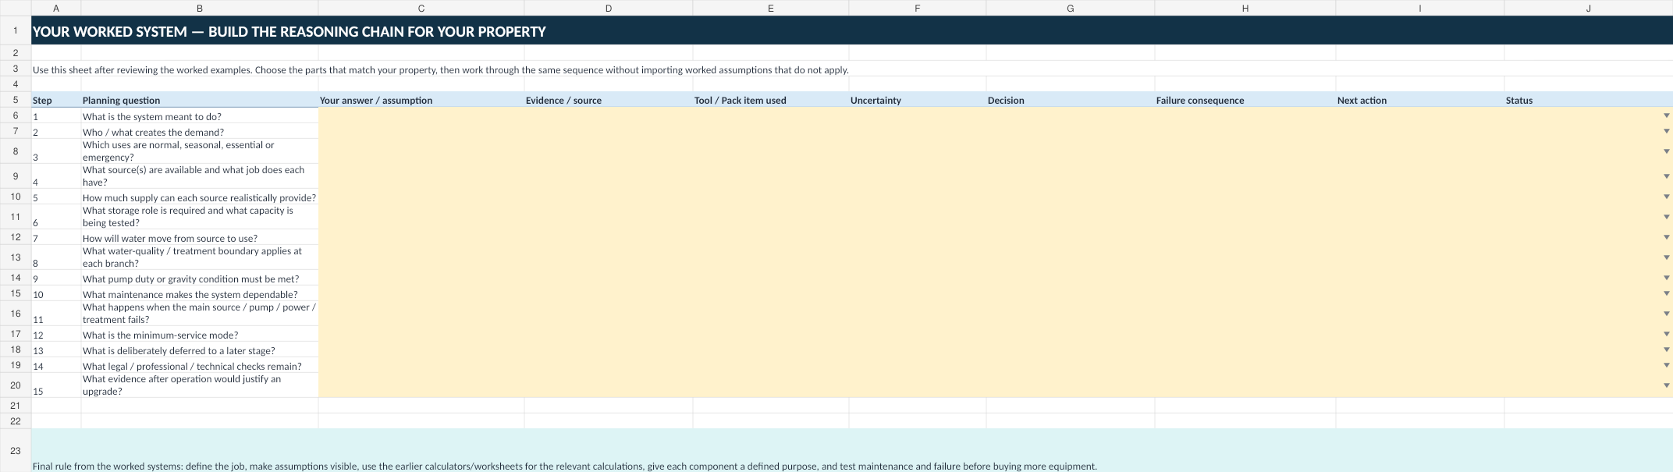Open Status dropdown for step 4 row
The height and width of the screenshot is (472, 1673).
(x=1666, y=176)
